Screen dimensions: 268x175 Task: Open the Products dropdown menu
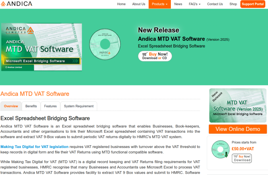pos(160,4)
